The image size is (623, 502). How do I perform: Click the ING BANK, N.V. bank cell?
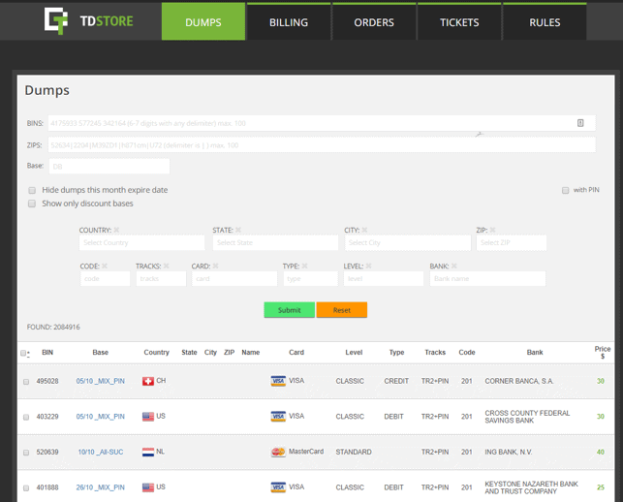[x=508, y=452]
